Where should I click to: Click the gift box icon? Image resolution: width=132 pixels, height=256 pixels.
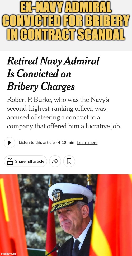pos(10,161)
